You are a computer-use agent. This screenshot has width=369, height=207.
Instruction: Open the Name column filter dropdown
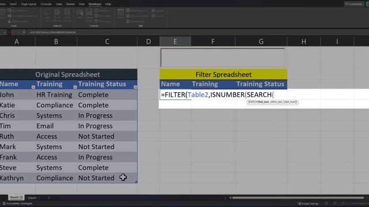click(33, 87)
